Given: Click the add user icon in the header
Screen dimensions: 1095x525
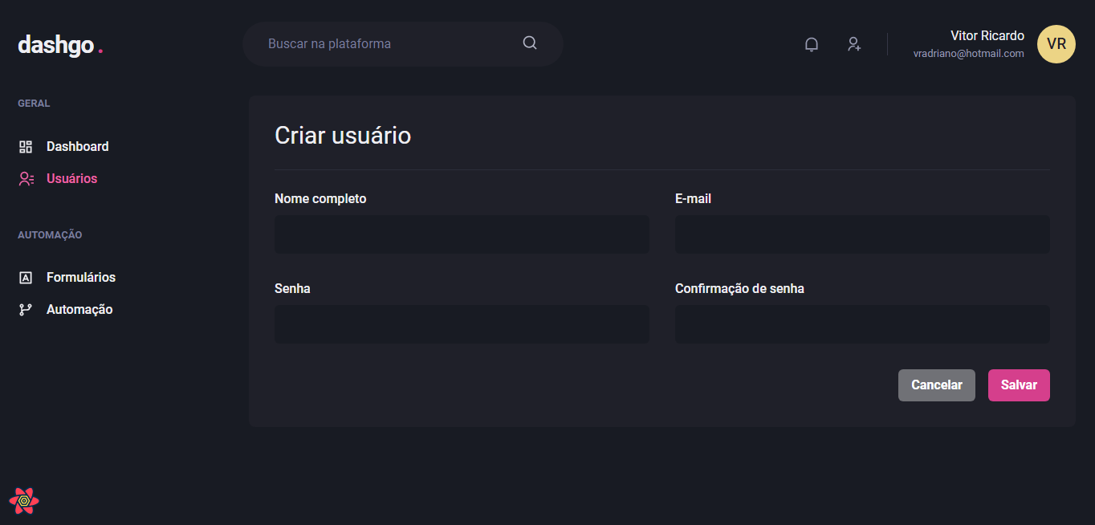Looking at the screenshot, I should click(854, 44).
